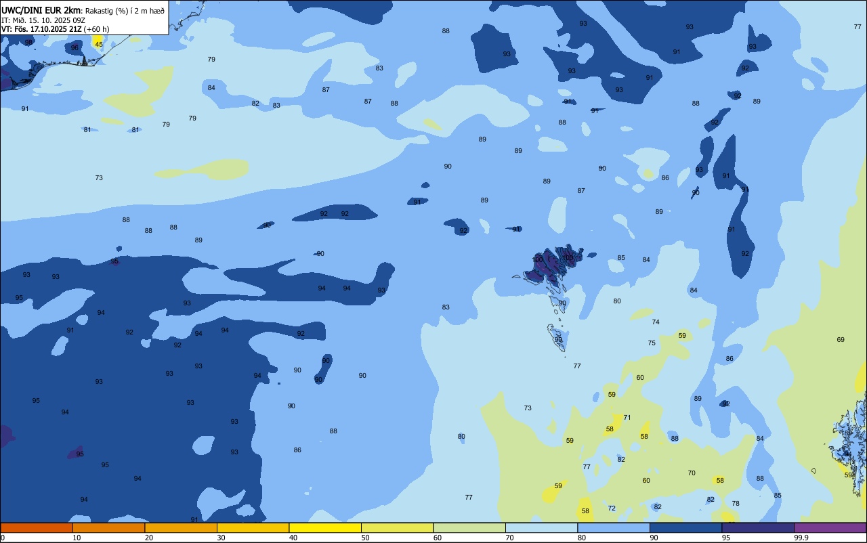Image resolution: width=867 pixels, height=543 pixels.
Task: Click the pale blue 70–80 legend swatch
Action: coord(541,527)
